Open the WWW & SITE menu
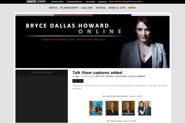The width and height of the screenshot is (185, 123). click(117, 8)
